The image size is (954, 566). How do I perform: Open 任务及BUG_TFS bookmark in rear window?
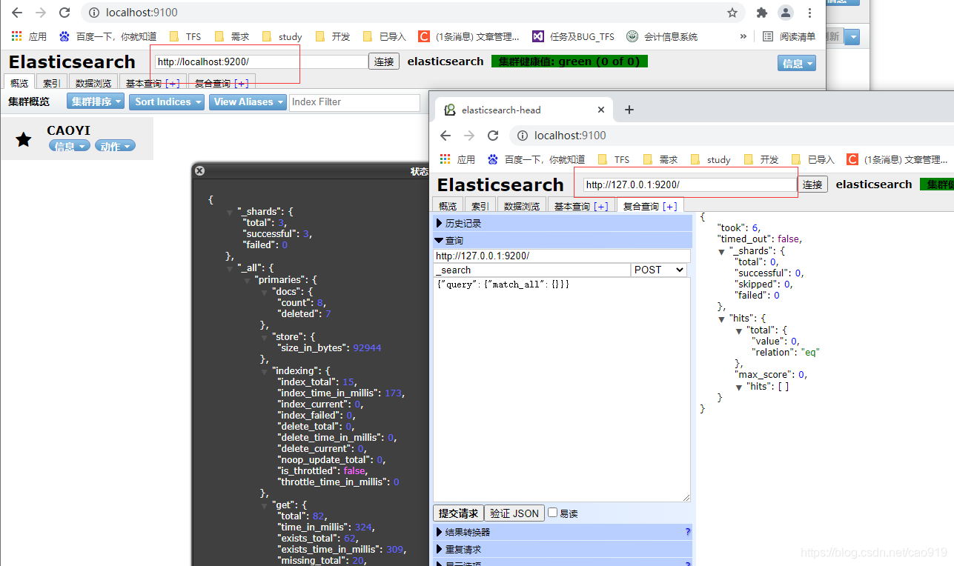[574, 36]
